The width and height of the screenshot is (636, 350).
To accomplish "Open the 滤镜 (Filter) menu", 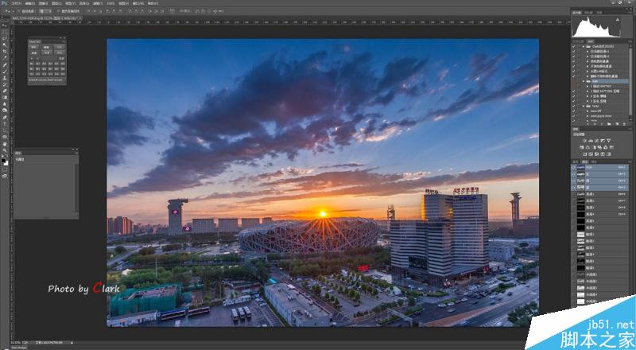I will click(98, 3).
